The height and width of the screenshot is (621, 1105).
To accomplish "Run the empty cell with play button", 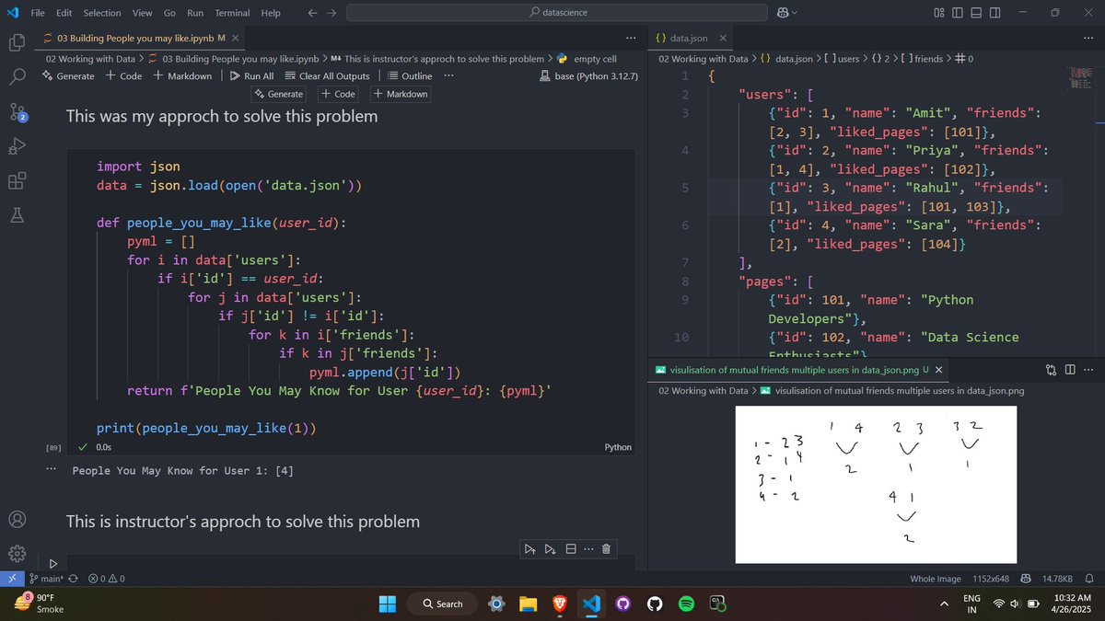I will coord(52,563).
